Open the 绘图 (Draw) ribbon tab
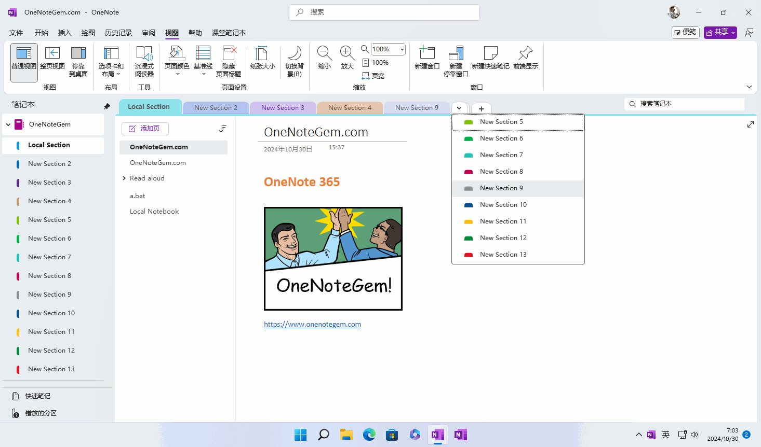Image resolution: width=761 pixels, height=447 pixels. click(88, 33)
